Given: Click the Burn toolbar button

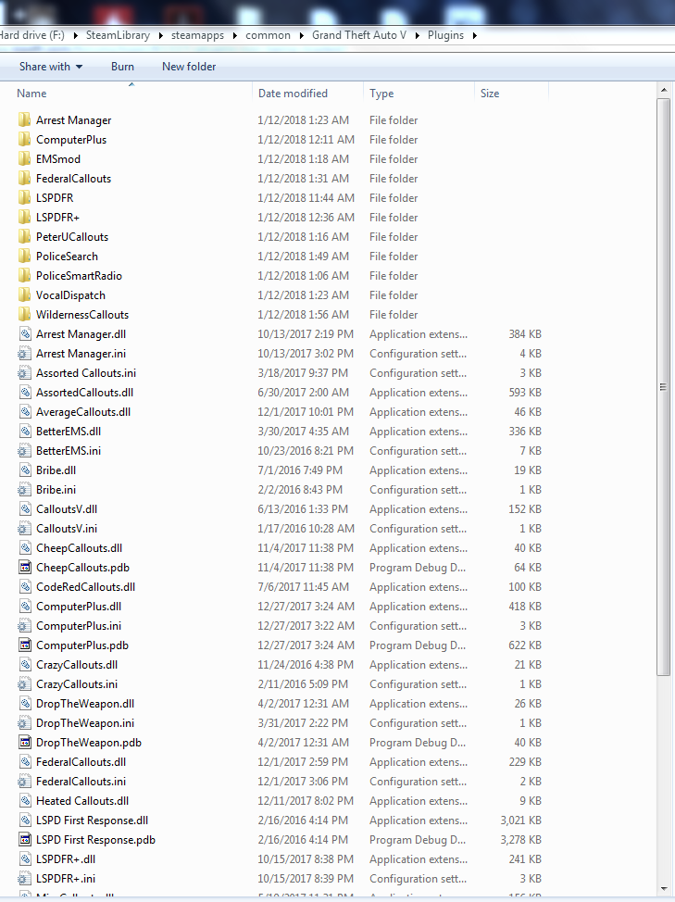Looking at the screenshot, I should (122, 66).
